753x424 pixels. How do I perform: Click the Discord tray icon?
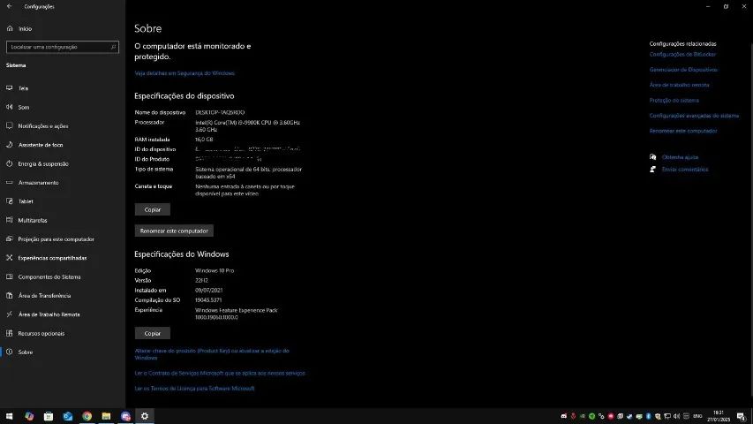(564, 416)
